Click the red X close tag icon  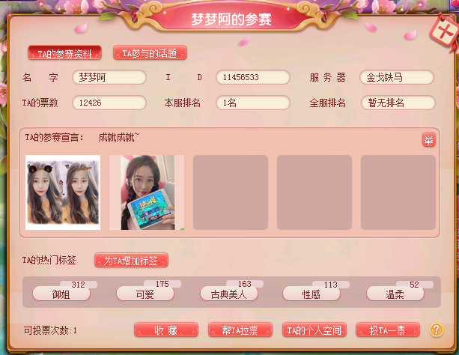point(445,31)
